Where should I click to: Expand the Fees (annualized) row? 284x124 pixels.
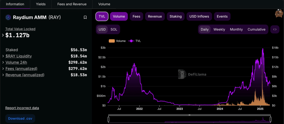pos(3,69)
